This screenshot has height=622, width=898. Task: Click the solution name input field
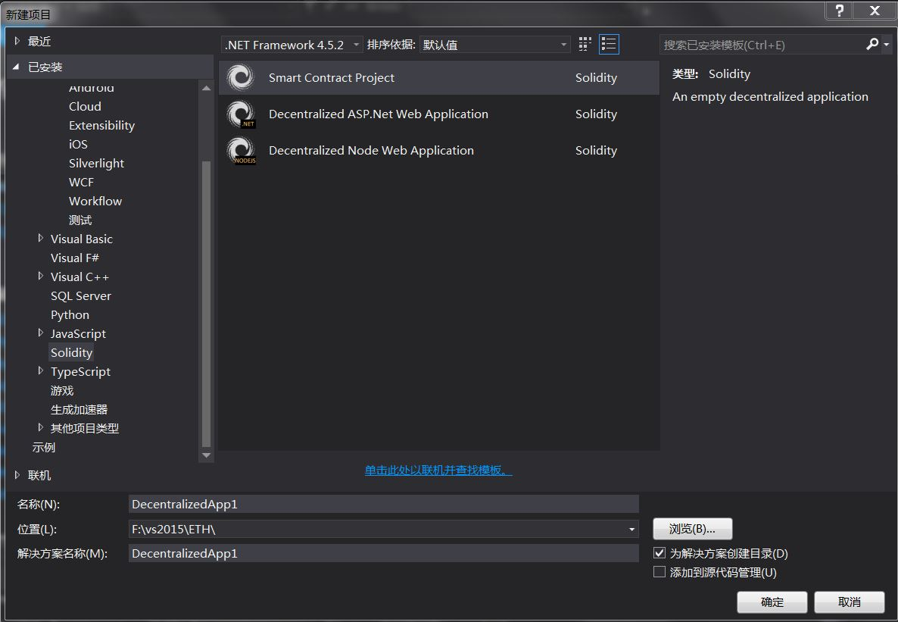pyautogui.click(x=384, y=553)
